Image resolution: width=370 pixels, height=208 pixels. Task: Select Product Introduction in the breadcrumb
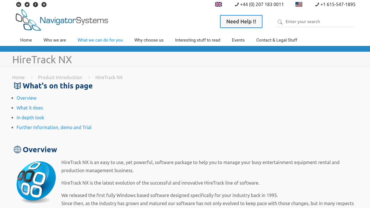(60, 77)
